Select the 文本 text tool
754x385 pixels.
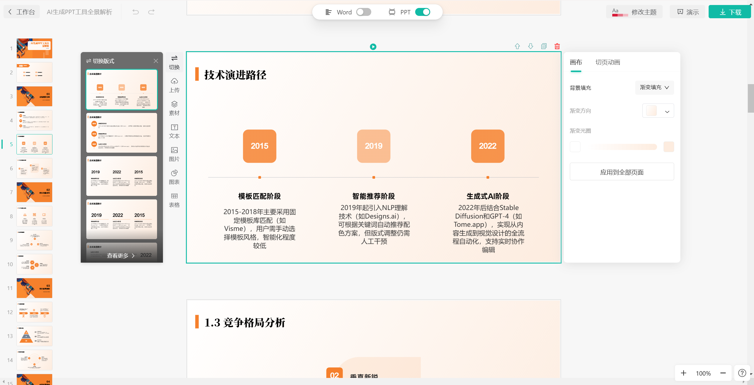pyautogui.click(x=174, y=131)
